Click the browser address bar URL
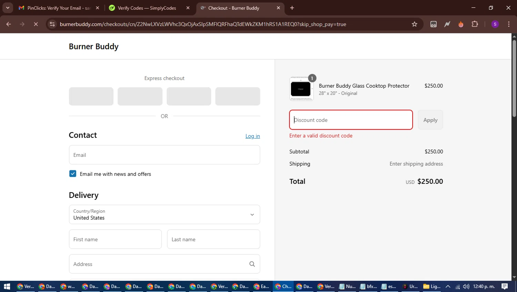 pos(203,24)
